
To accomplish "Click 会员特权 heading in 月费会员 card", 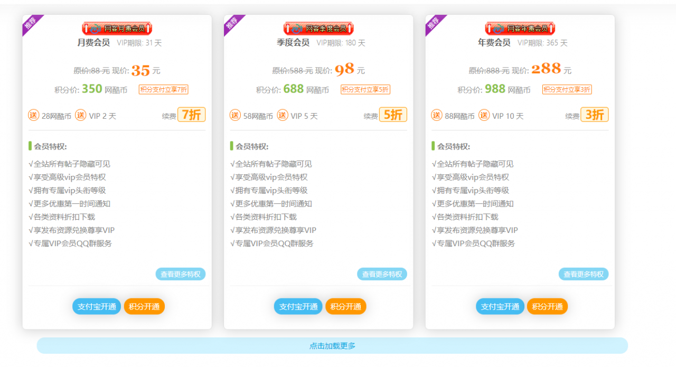I will (50, 146).
